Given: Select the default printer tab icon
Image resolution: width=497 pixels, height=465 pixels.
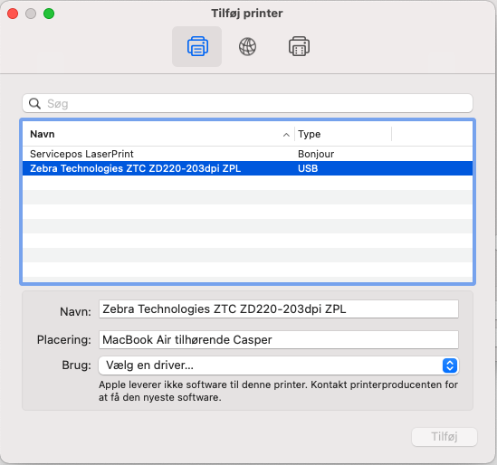Looking at the screenshot, I should pos(197,46).
